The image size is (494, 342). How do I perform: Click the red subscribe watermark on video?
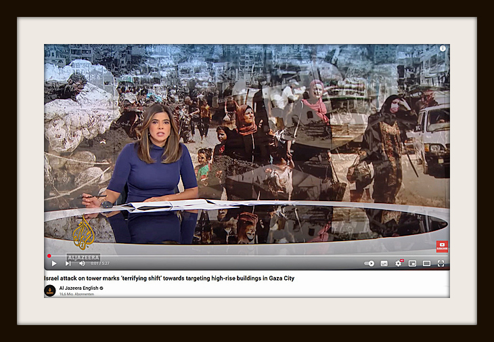(x=442, y=247)
